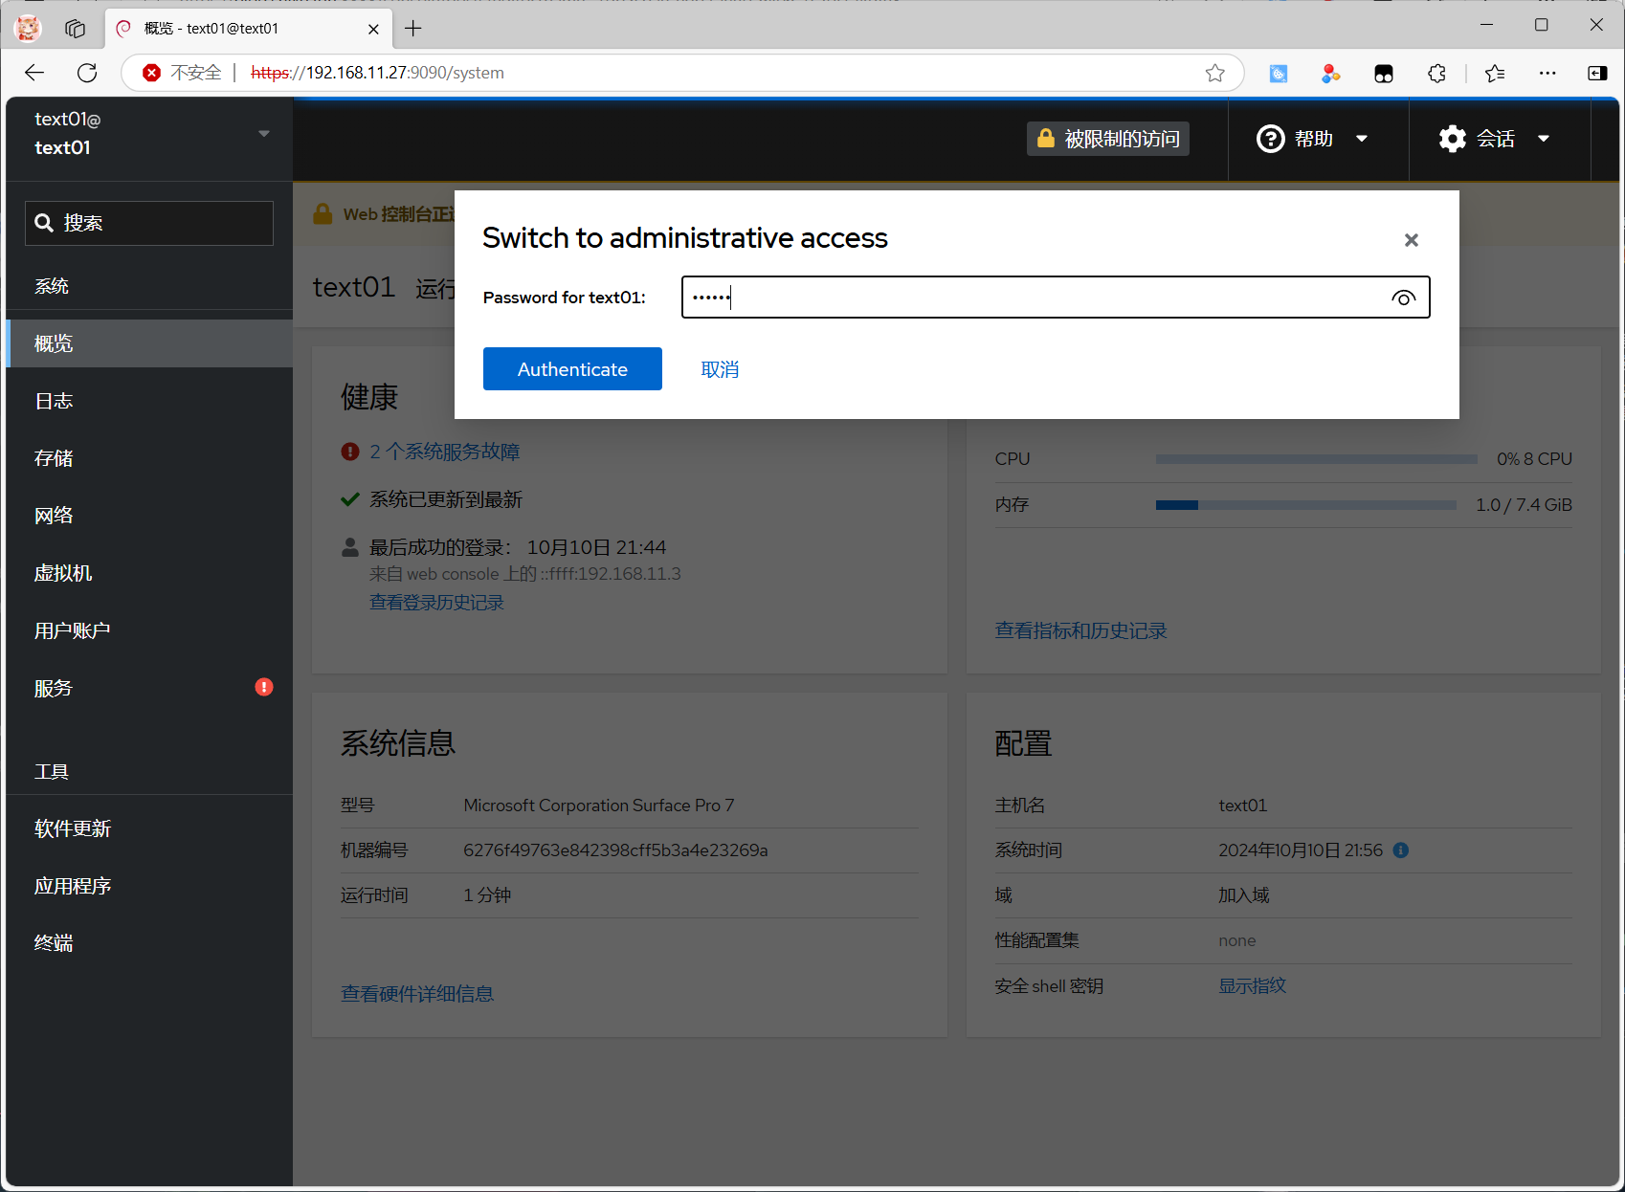Screen dimensions: 1625x1192
Task: Focus the Password for text01 field
Action: (1034, 298)
